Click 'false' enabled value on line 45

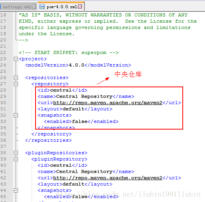pyautogui.click(x=80, y=197)
